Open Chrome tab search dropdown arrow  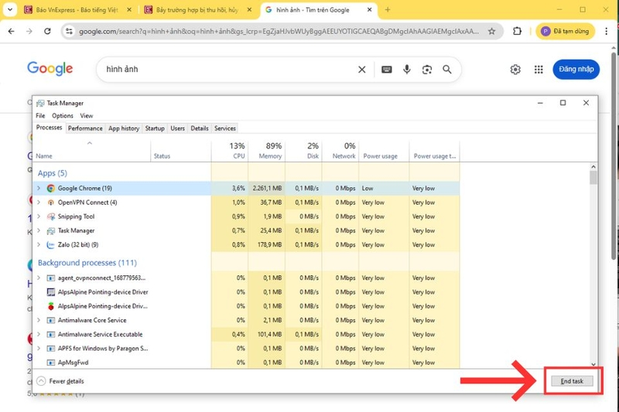[x=10, y=10]
